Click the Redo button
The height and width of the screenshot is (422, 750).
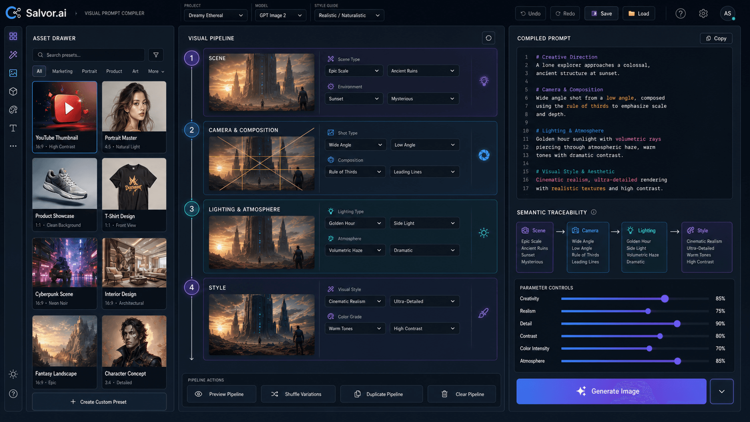click(x=565, y=14)
